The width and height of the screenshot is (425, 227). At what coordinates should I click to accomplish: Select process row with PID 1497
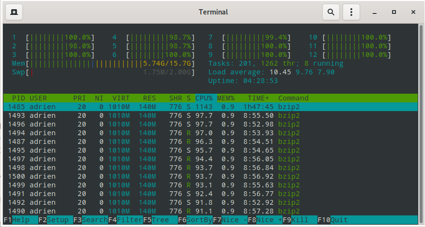[x=210, y=159]
